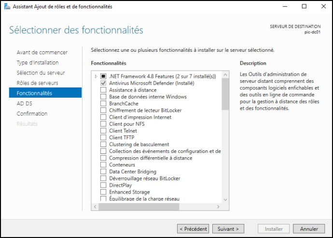Screen dimensions: 333x238
Task: Click the features list vertical scrollbar thumb
Action: (x=225, y=94)
